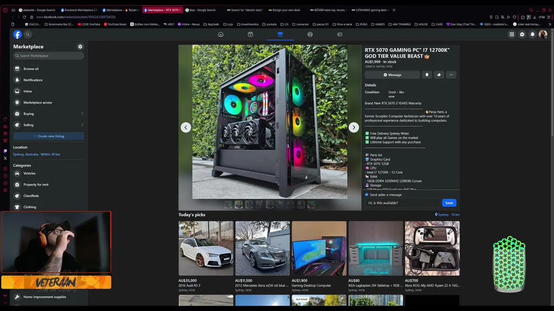This screenshot has height=311, width=554.
Task: Open Marketplace settings gear
Action: (x=80, y=47)
